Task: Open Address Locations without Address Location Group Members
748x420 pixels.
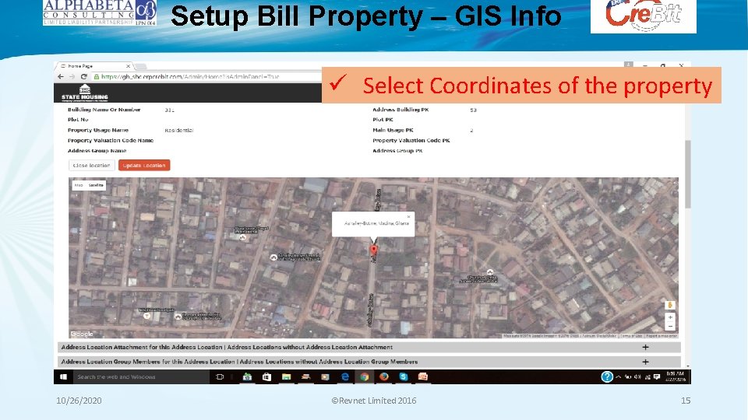Action: pos(329,362)
